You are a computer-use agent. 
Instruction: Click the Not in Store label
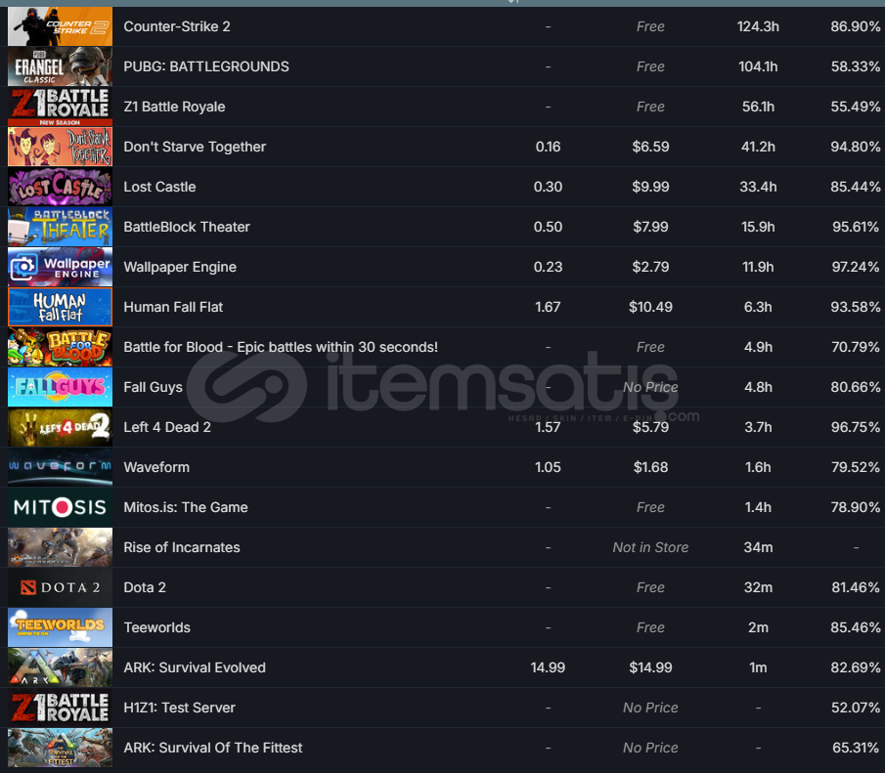coord(650,547)
